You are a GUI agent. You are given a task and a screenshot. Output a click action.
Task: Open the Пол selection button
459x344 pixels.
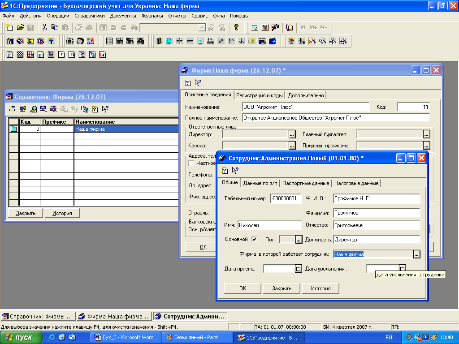point(298,240)
